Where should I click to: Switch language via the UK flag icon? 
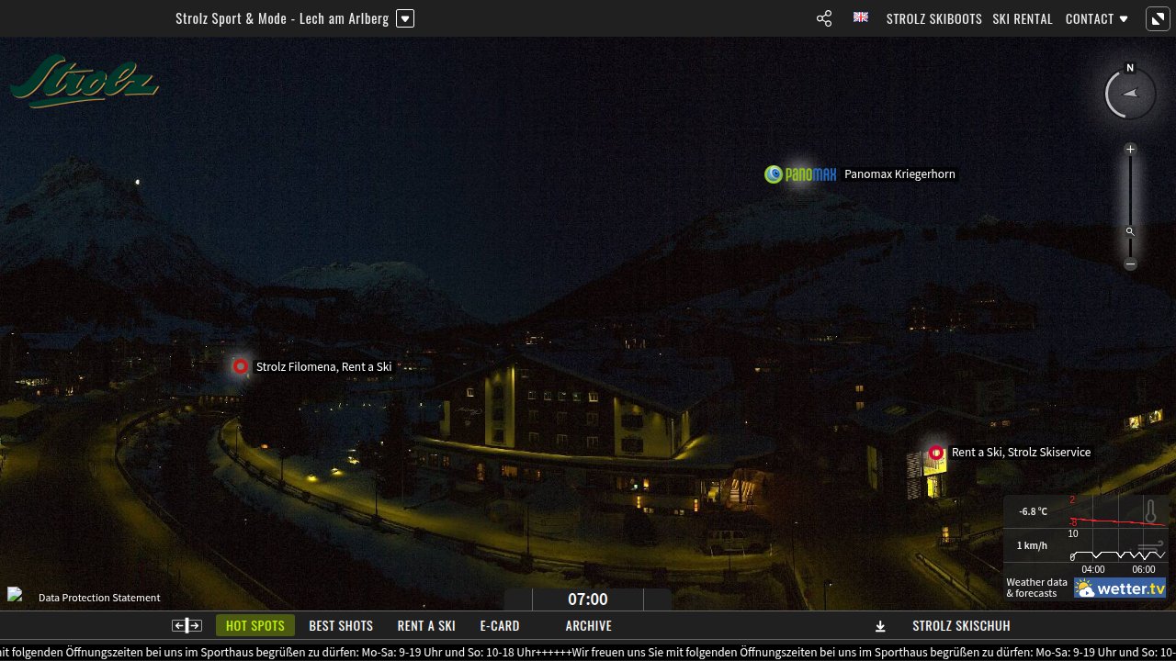coord(861,17)
